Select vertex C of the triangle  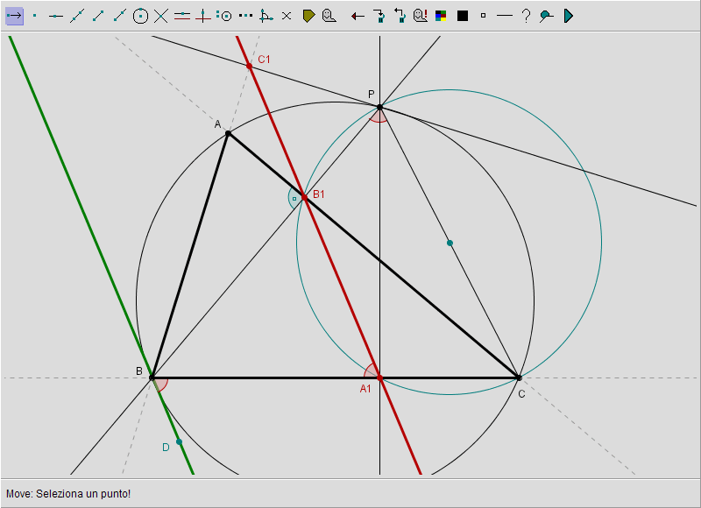click(x=519, y=378)
